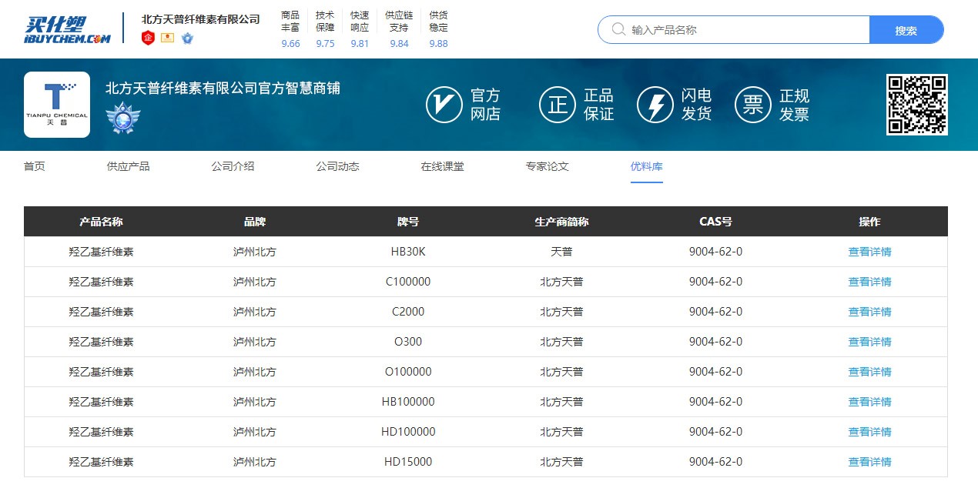Click the 商品丰富 9.66 rating
Image resolution: width=978 pixels, height=498 pixels.
click(290, 29)
